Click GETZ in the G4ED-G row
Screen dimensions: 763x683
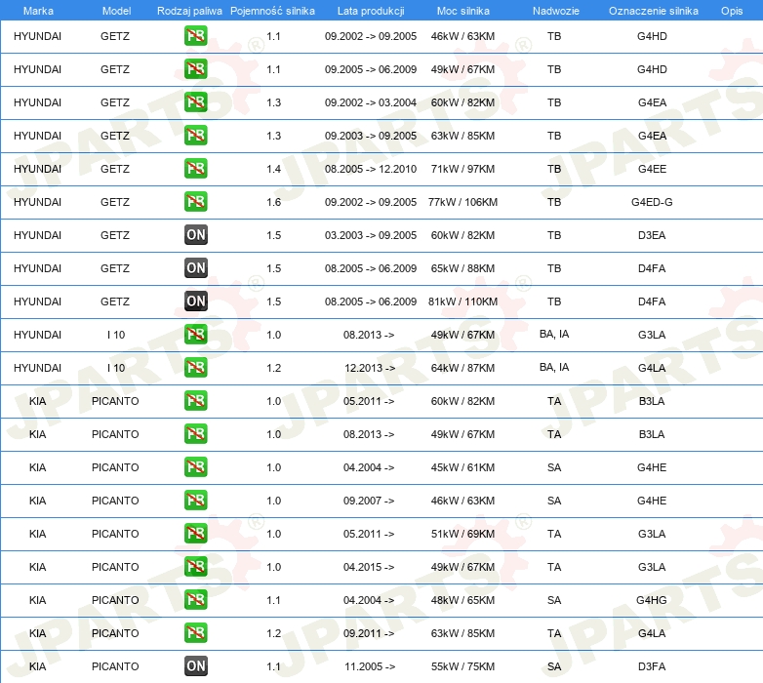pyautogui.click(x=115, y=202)
